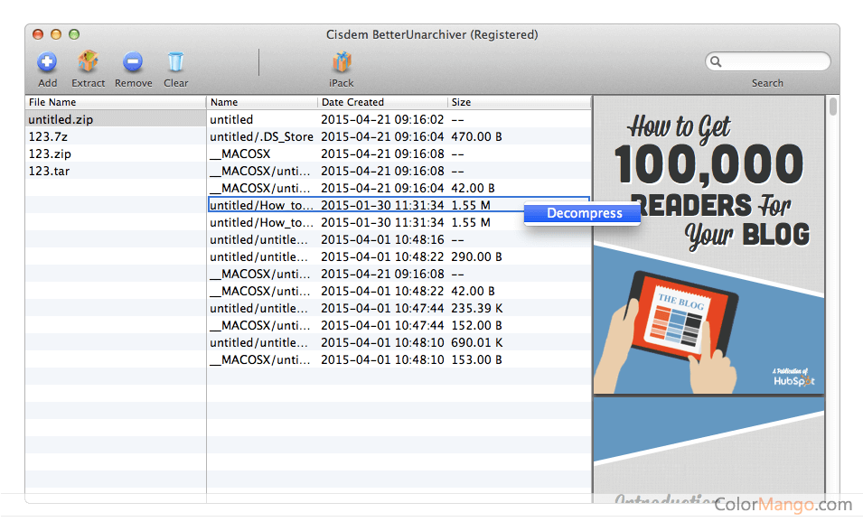
Task: Open the iPack tool
Action: (x=341, y=62)
